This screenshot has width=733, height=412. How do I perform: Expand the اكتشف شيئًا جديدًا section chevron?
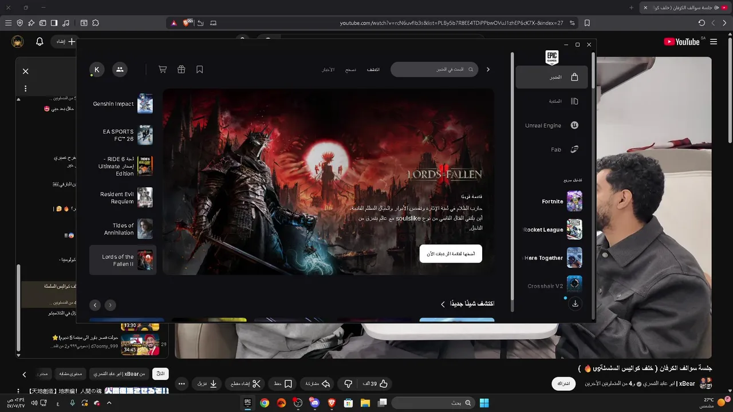click(x=443, y=304)
